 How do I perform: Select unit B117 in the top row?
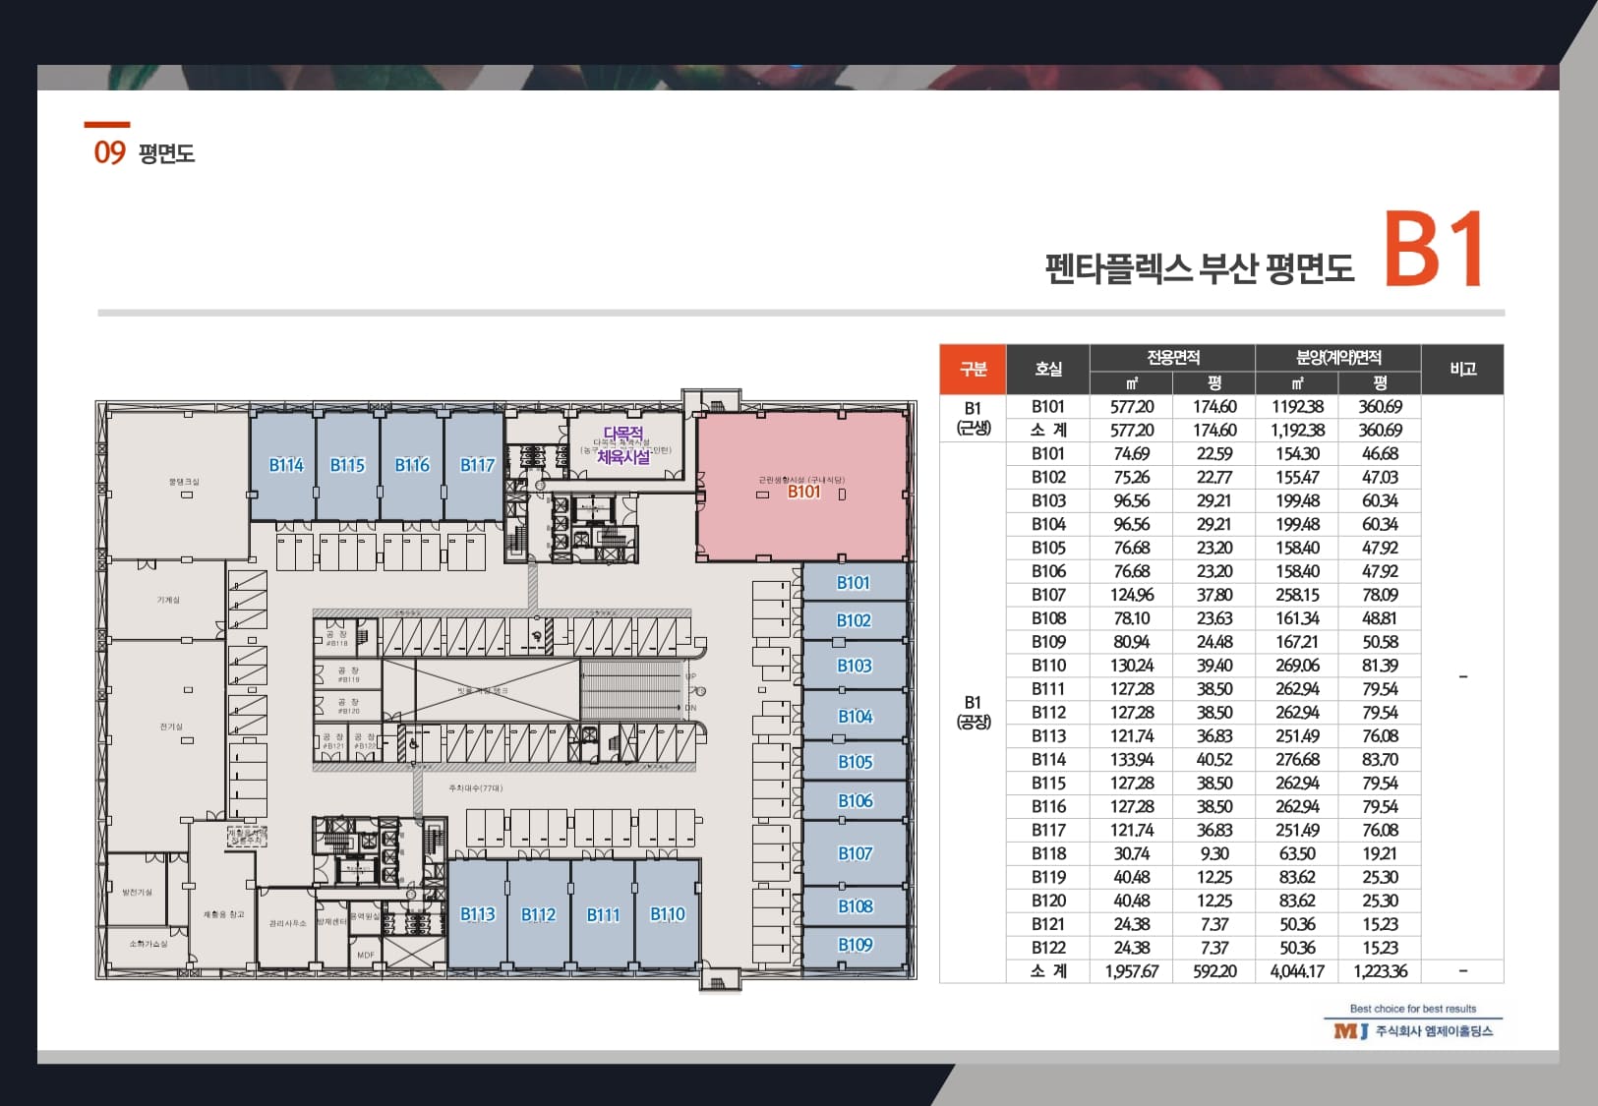477,465
